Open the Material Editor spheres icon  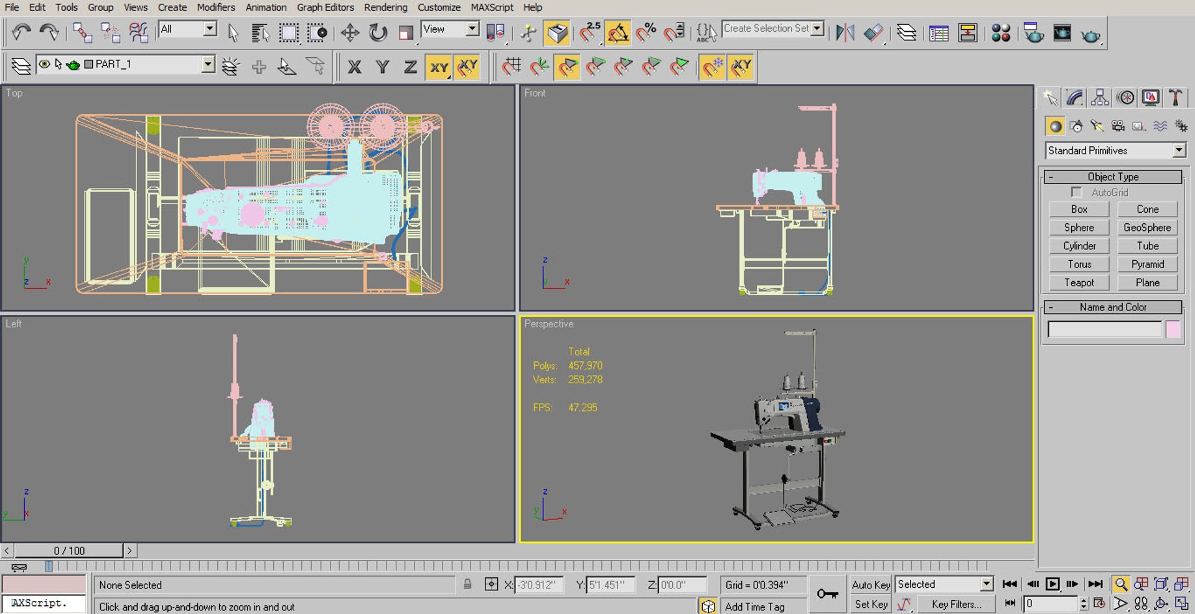tap(1001, 32)
